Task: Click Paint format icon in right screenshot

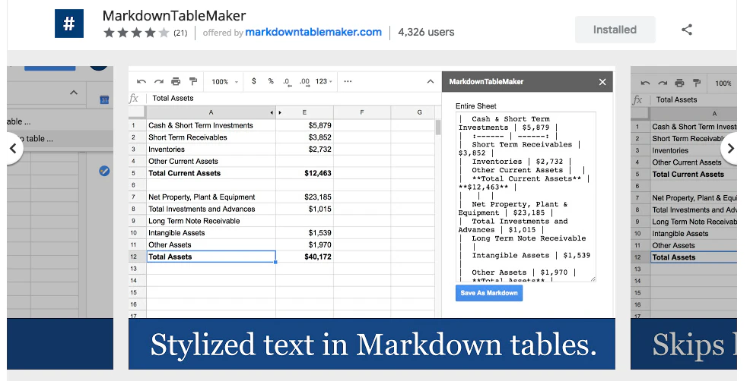Action: pos(697,83)
